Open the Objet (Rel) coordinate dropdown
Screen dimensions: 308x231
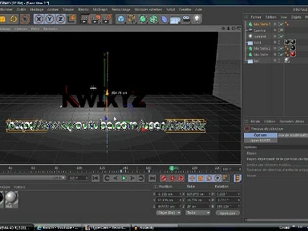coord(168,213)
